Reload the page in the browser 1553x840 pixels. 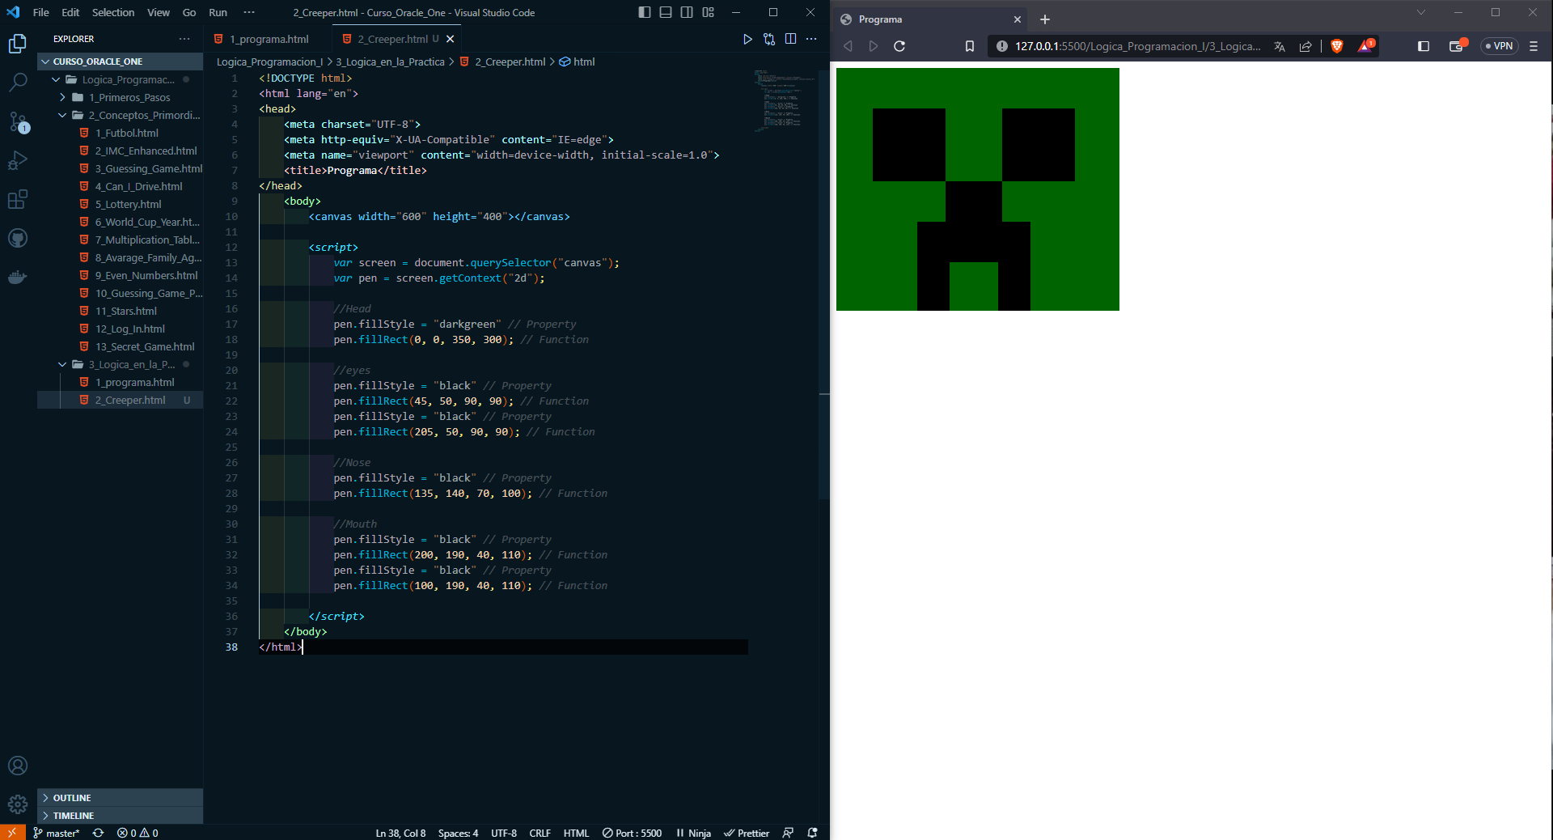[x=899, y=46]
